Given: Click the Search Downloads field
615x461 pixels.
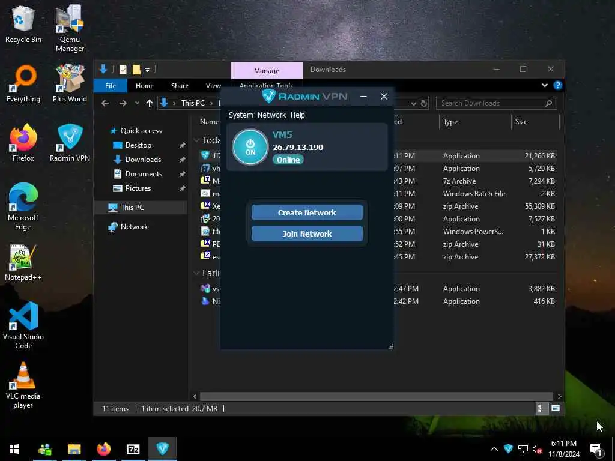Looking at the screenshot, I should (x=496, y=103).
